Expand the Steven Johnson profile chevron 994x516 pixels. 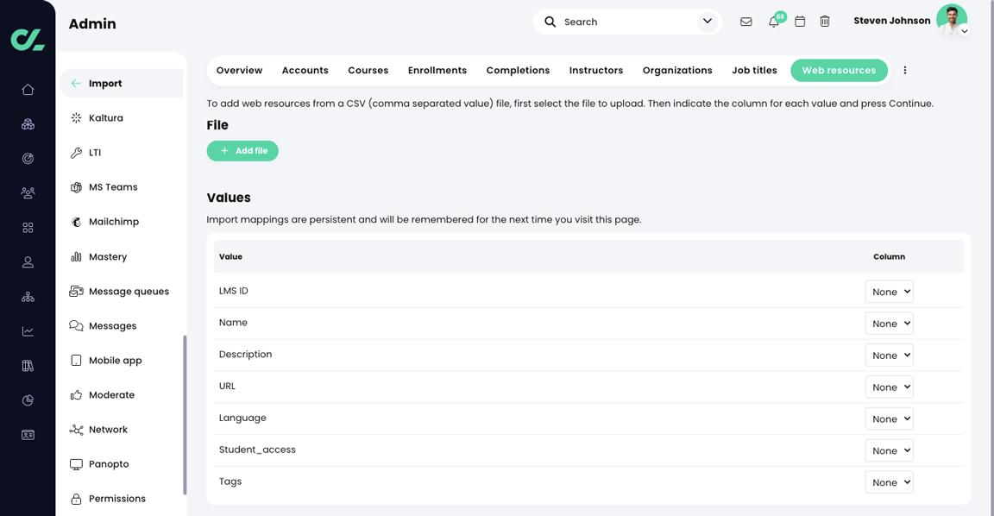(966, 32)
